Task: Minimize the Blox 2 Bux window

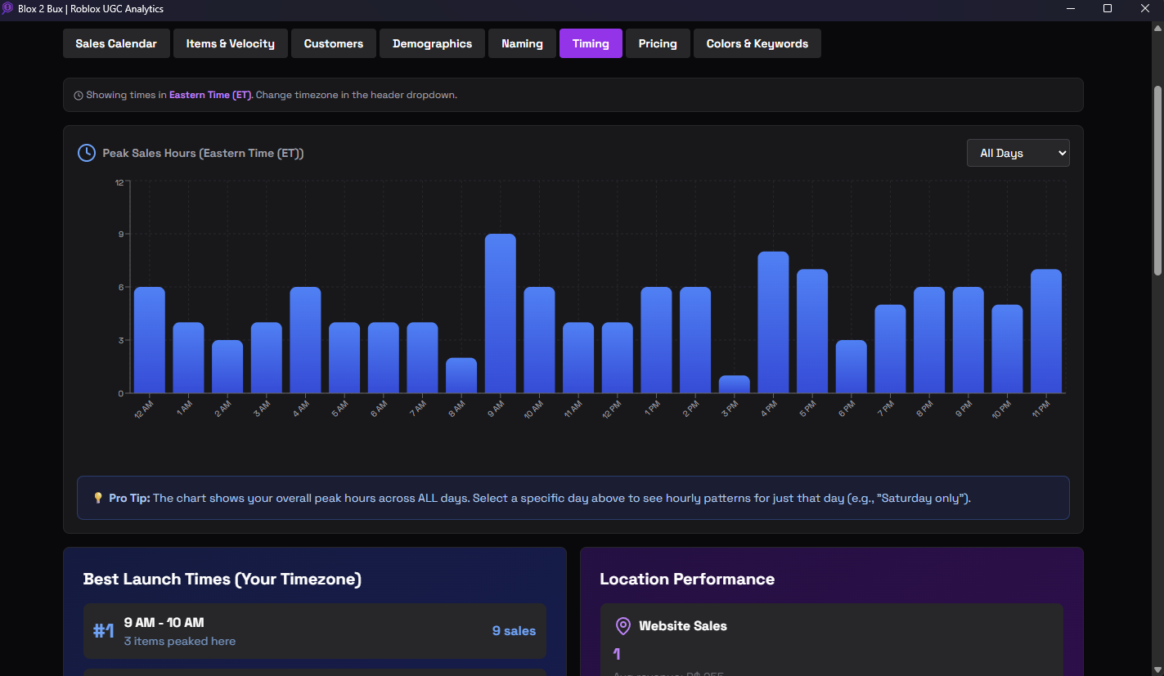Action: [x=1071, y=8]
